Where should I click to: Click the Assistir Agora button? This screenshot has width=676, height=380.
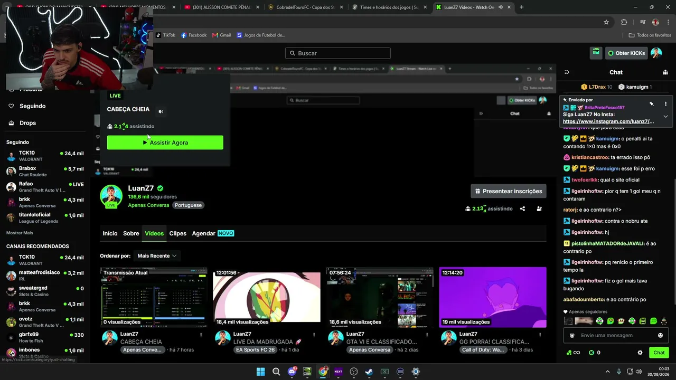pyautogui.click(x=165, y=142)
